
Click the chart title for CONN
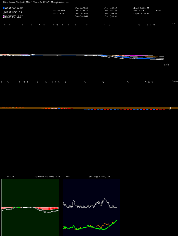pos(36,2)
